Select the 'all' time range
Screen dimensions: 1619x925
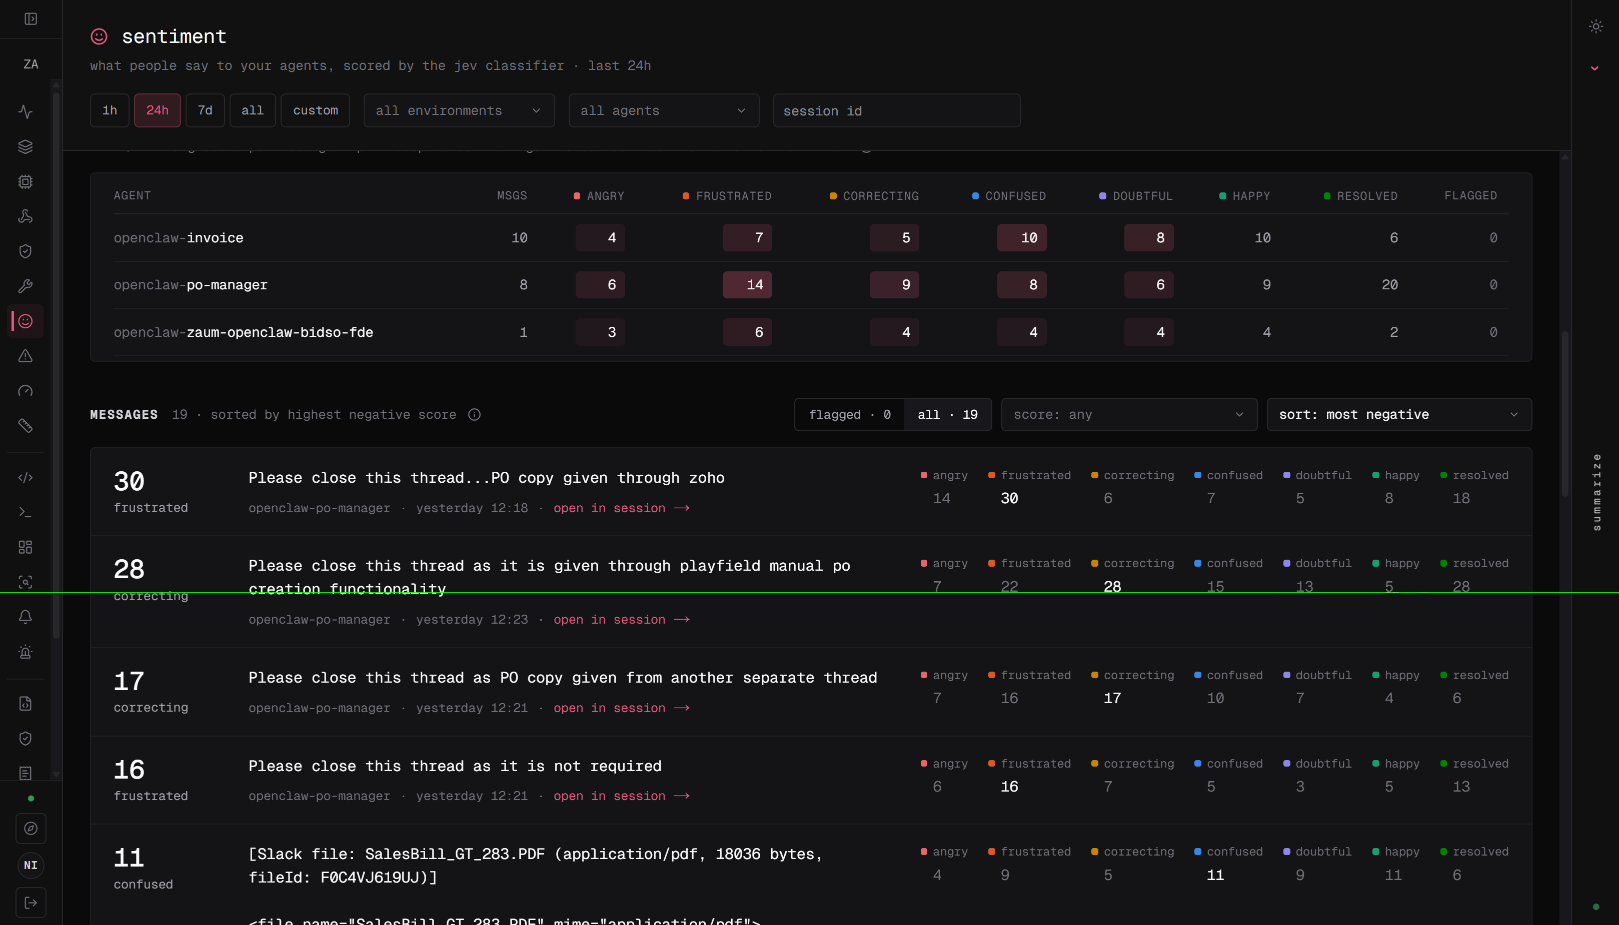253,110
